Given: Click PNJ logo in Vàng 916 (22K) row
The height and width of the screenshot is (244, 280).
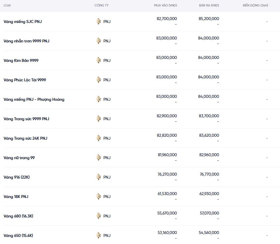Looking at the screenshot, I should pyautogui.click(x=99, y=177).
